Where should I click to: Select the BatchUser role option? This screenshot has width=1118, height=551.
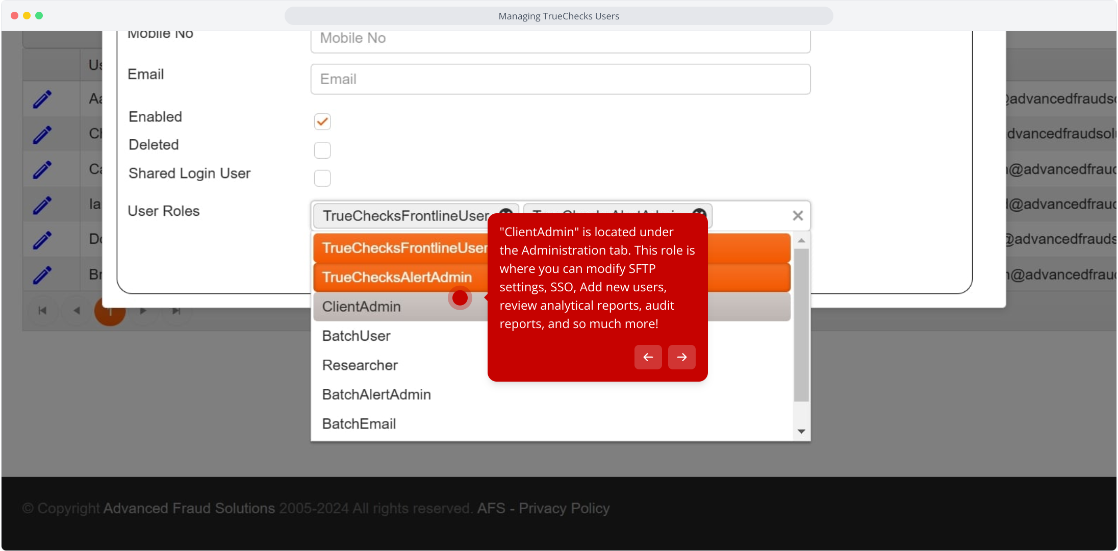pos(552,336)
